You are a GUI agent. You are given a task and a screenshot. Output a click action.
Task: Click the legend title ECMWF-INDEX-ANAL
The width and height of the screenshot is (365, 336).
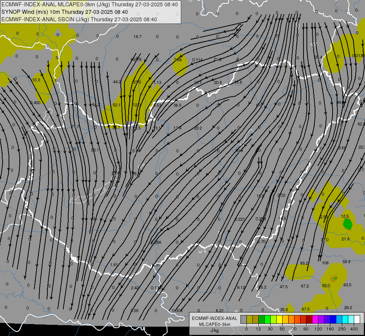[215, 318]
